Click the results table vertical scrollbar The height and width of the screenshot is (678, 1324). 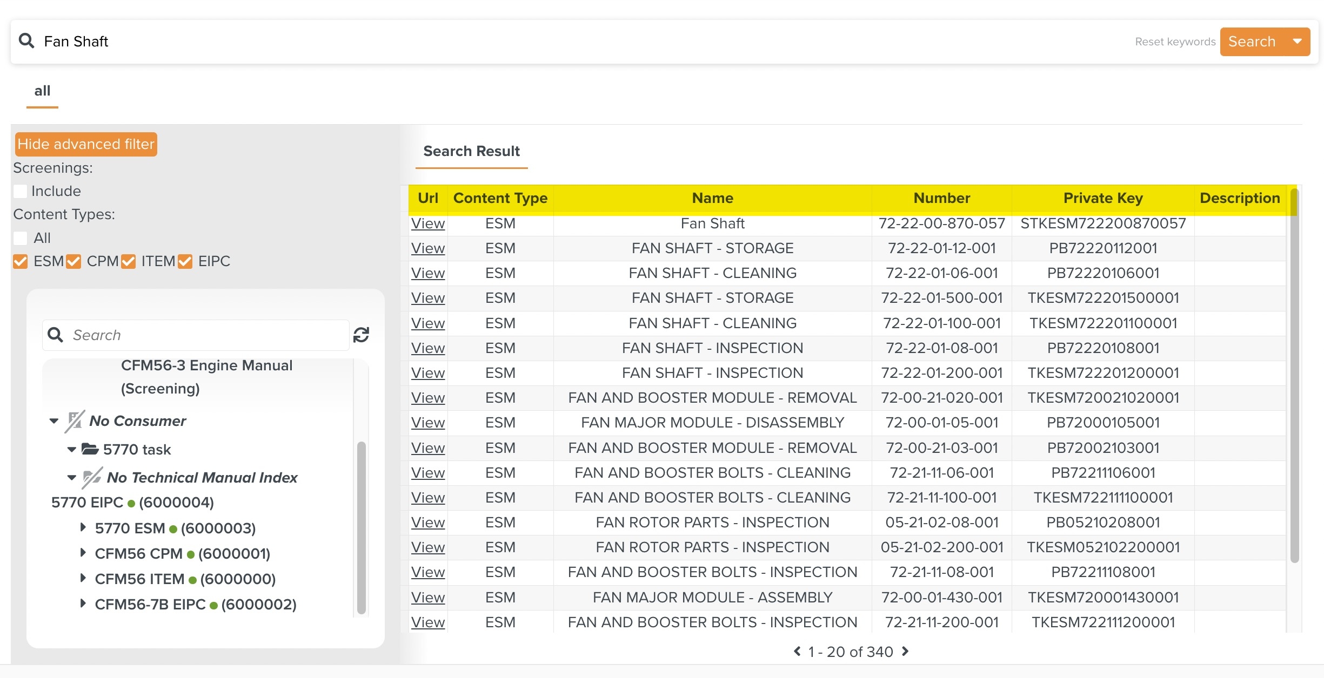pos(1294,375)
